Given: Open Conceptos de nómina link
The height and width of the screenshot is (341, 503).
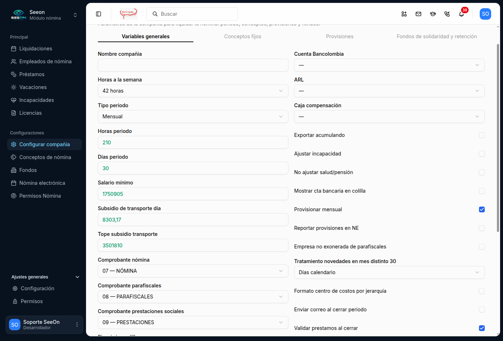Looking at the screenshot, I should click(x=44, y=157).
